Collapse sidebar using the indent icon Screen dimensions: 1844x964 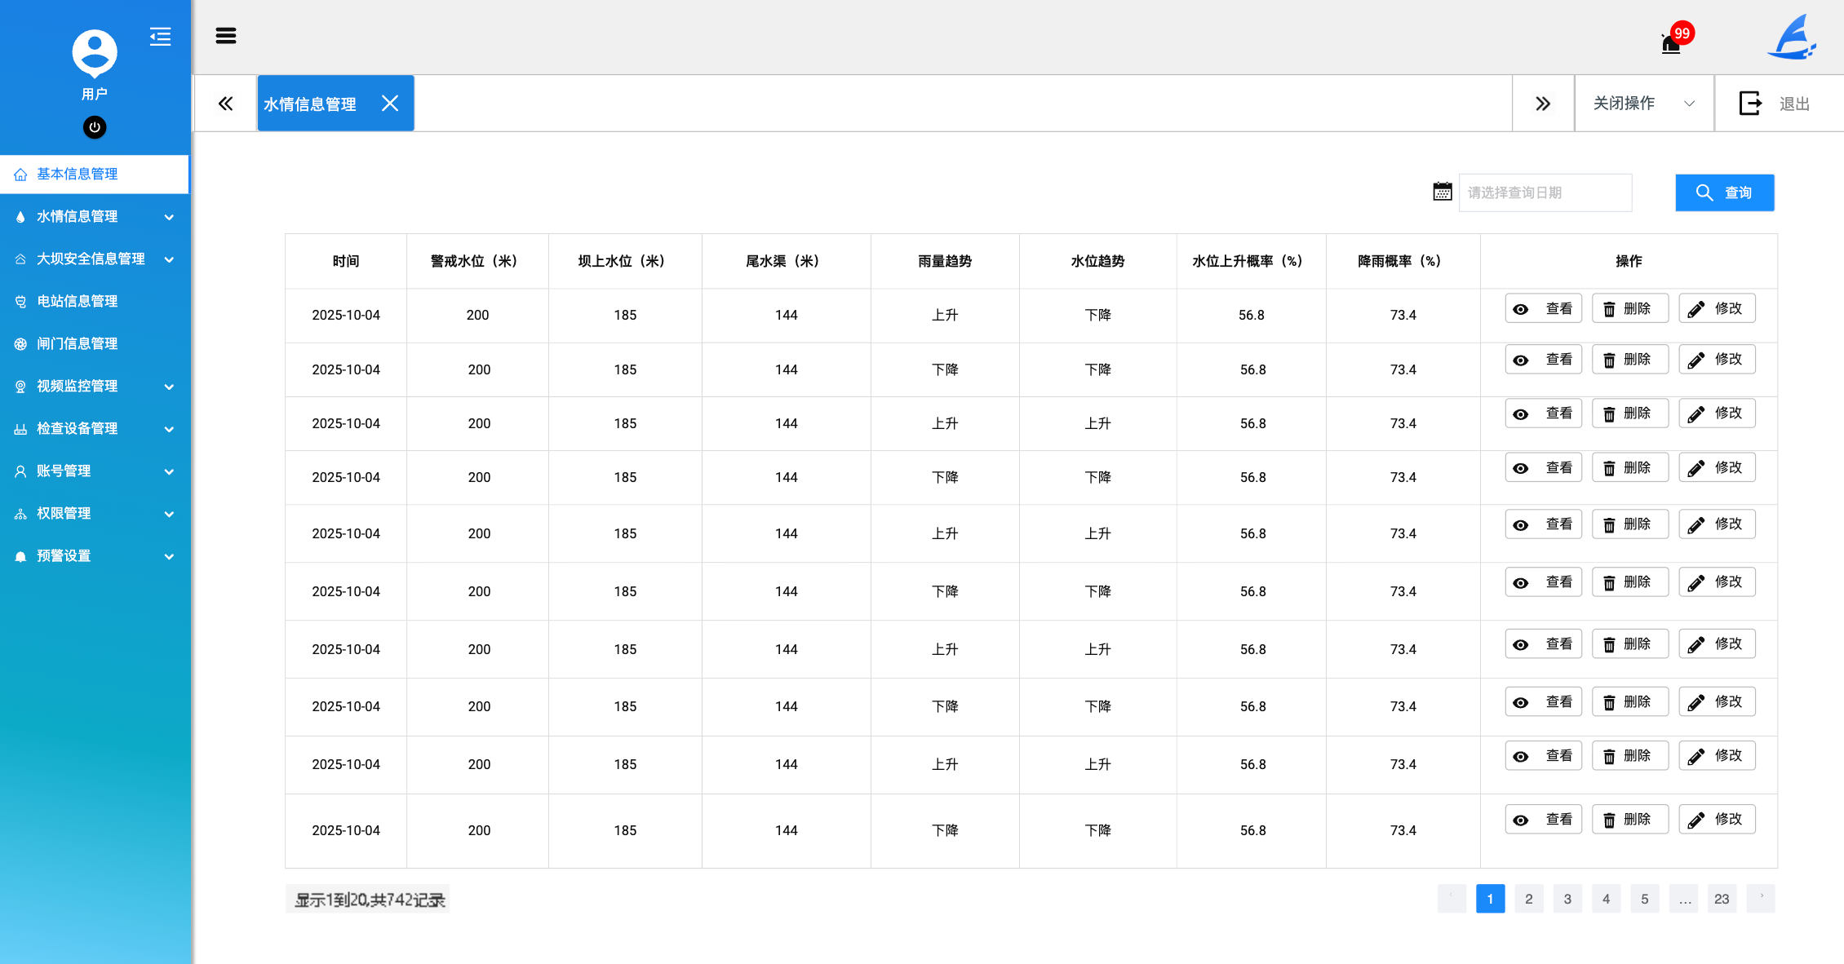[160, 37]
